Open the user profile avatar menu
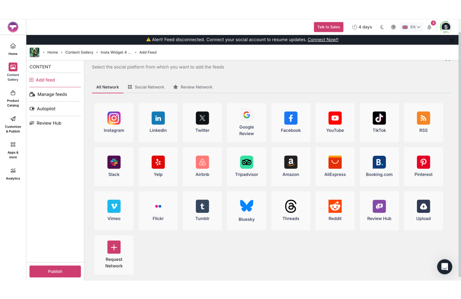461x299 pixels. click(x=446, y=27)
